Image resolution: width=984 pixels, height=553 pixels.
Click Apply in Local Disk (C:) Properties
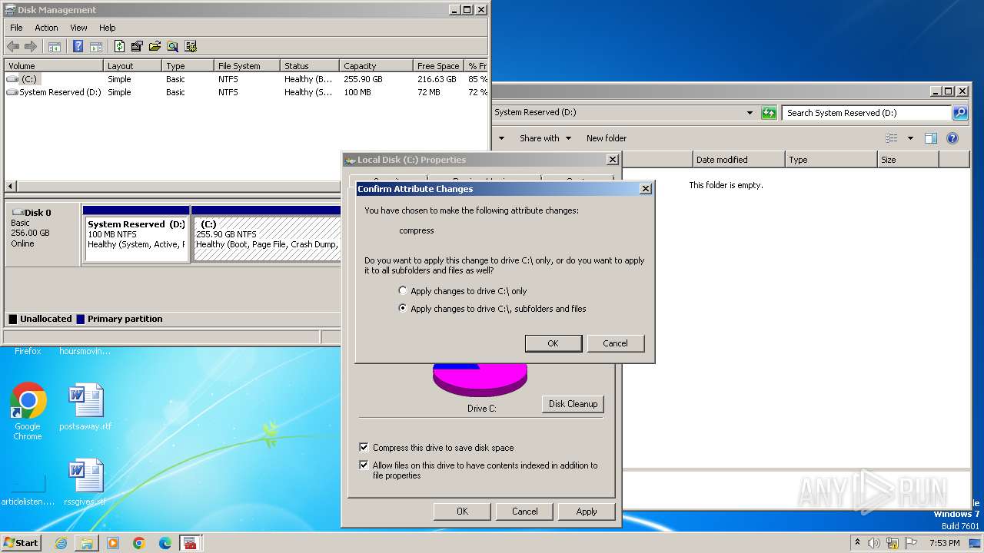pyautogui.click(x=587, y=512)
